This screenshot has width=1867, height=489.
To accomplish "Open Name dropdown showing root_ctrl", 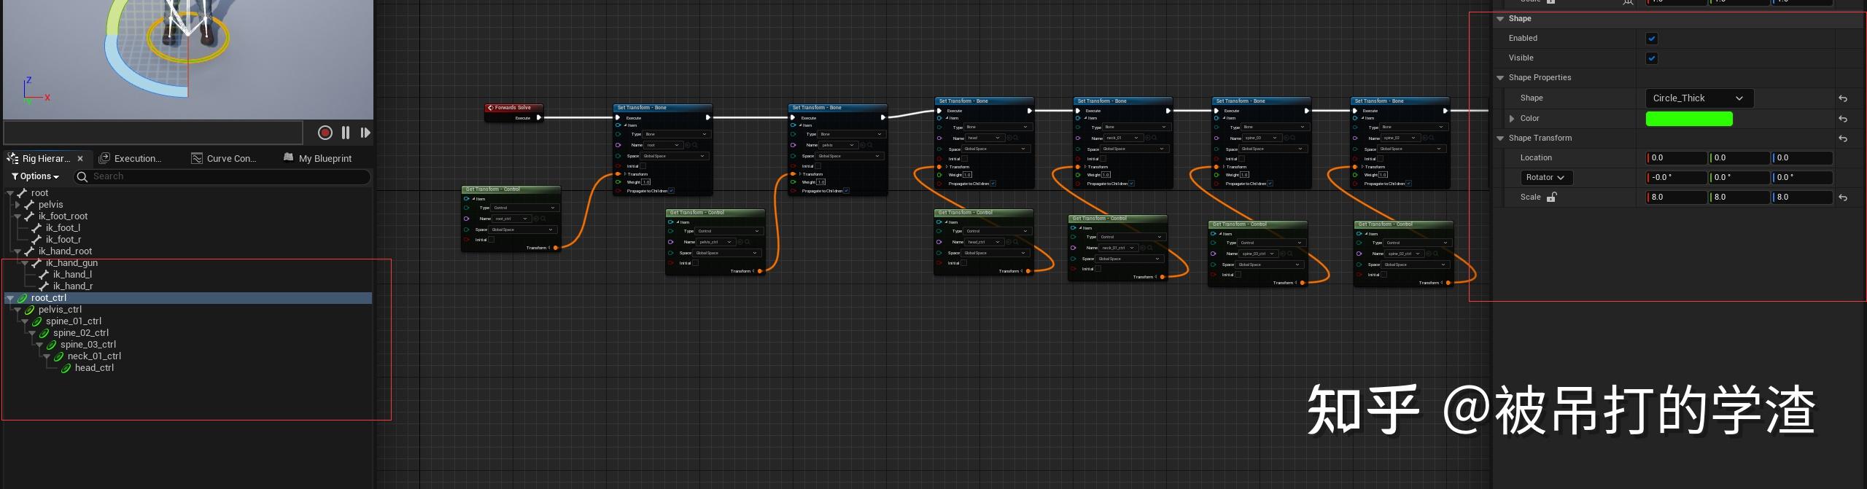I will (x=511, y=219).
